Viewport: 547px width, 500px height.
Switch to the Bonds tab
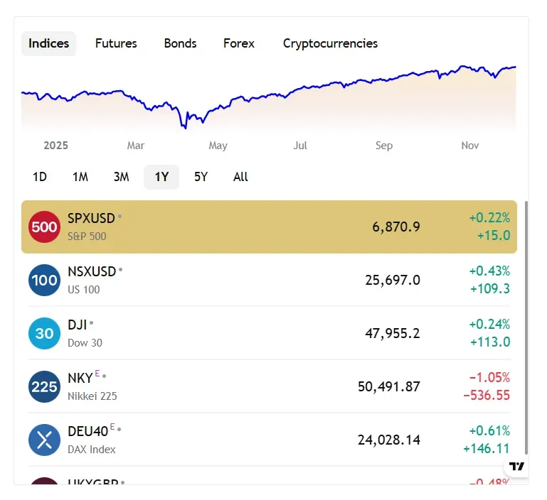180,43
